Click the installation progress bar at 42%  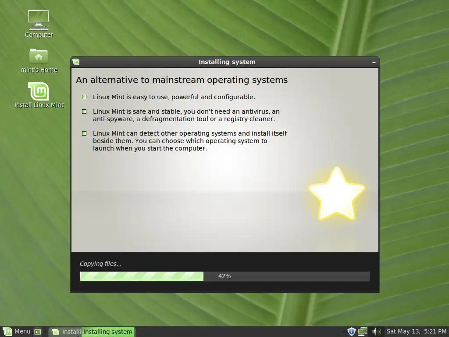pyautogui.click(x=225, y=276)
